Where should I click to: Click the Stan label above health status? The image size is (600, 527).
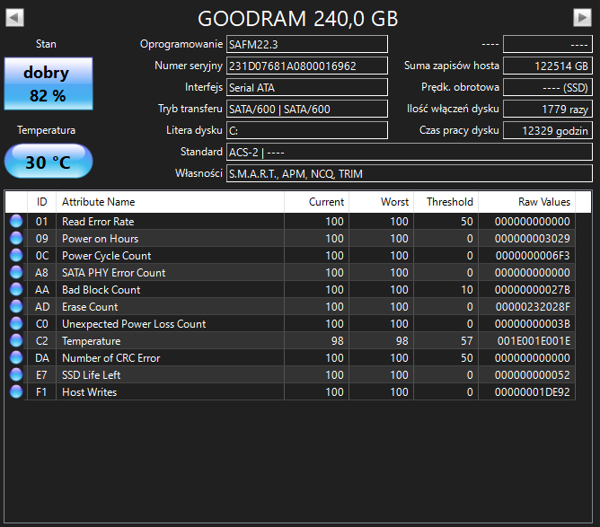(x=46, y=44)
